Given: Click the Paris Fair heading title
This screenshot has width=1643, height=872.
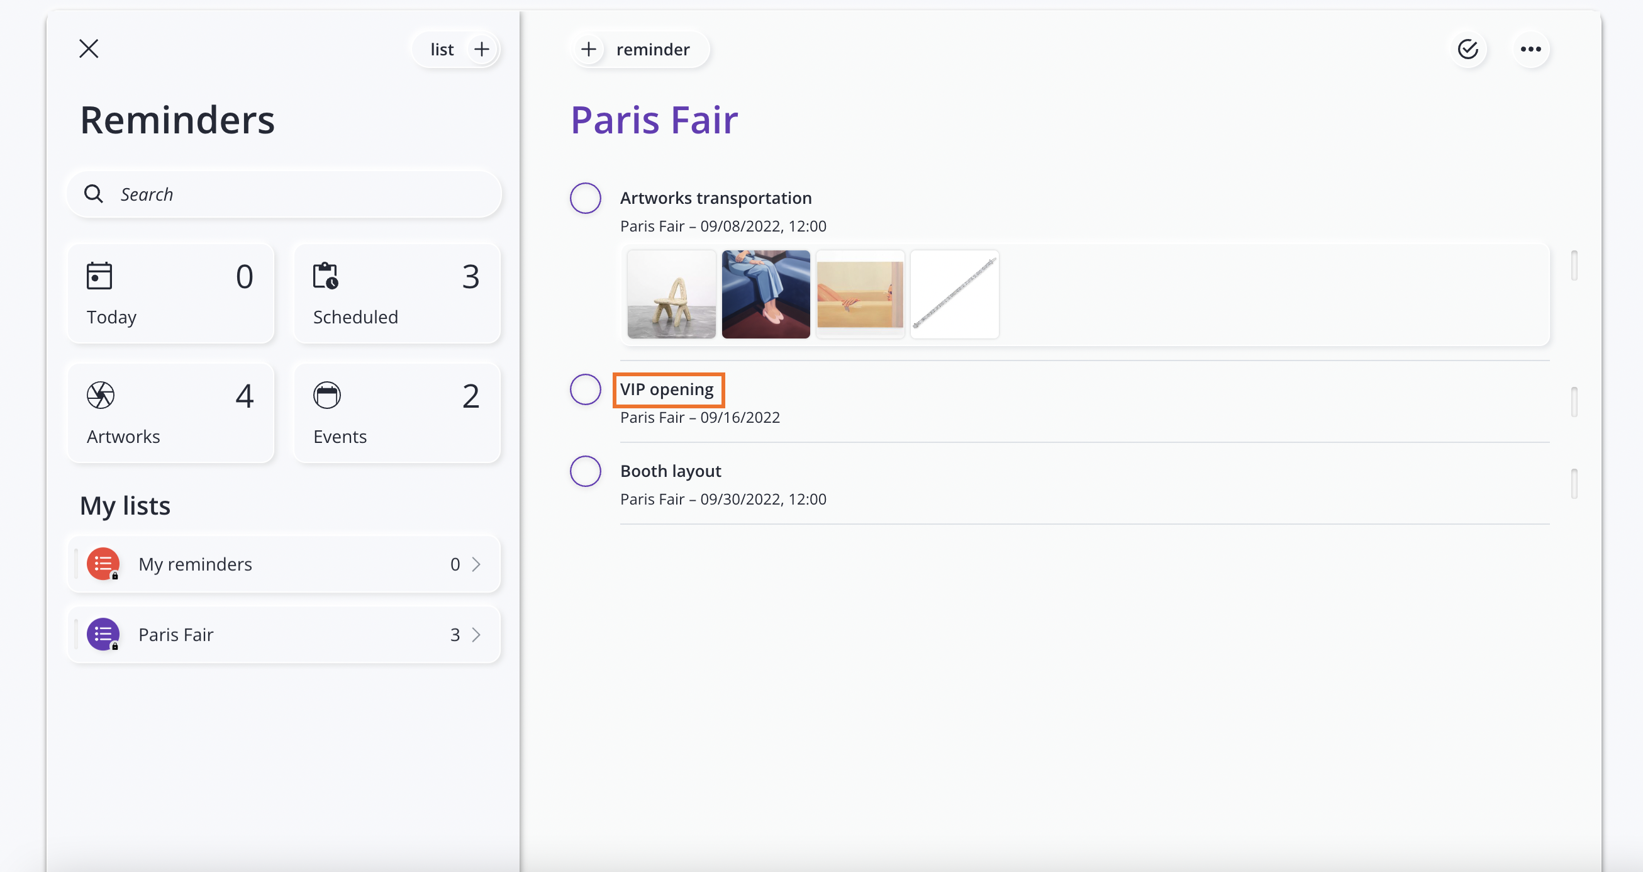Looking at the screenshot, I should click(654, 120).
